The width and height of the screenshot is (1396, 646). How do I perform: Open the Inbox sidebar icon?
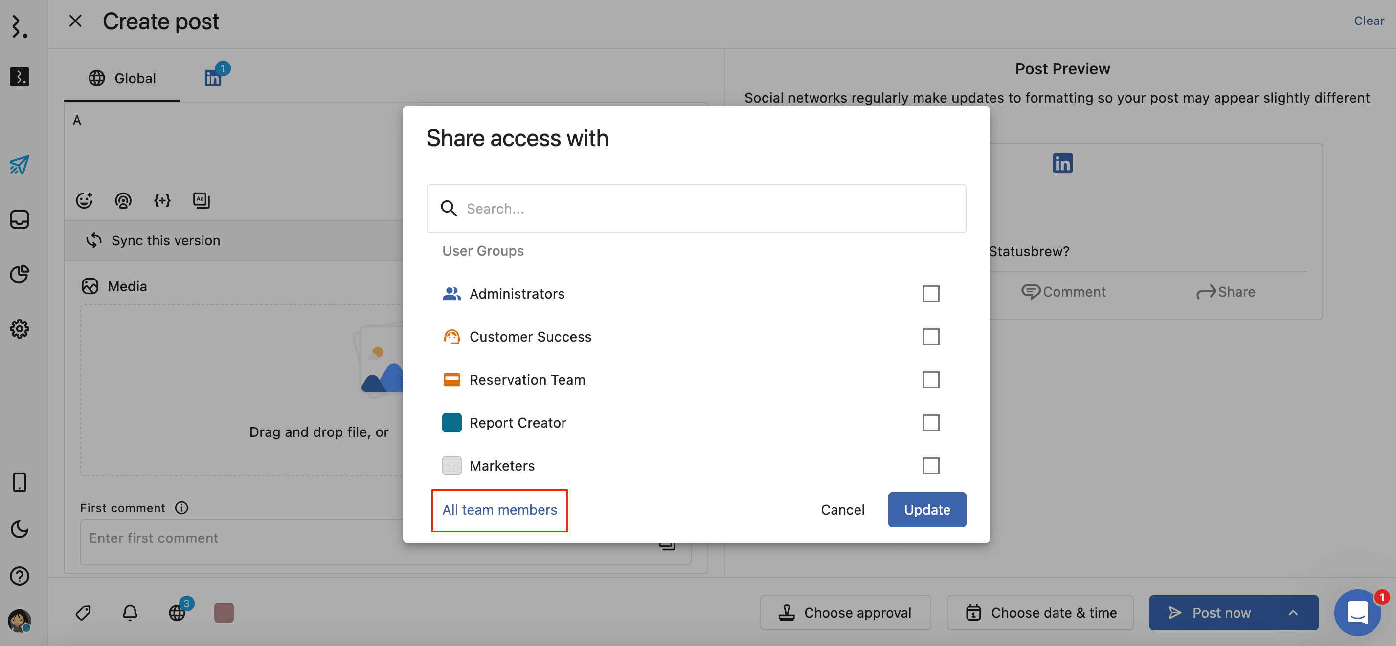(20, 219)
